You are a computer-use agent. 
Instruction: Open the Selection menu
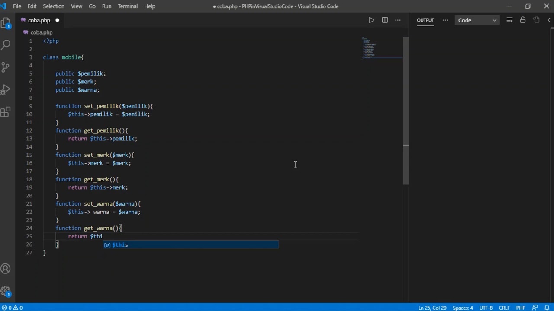tap(54, 6)
